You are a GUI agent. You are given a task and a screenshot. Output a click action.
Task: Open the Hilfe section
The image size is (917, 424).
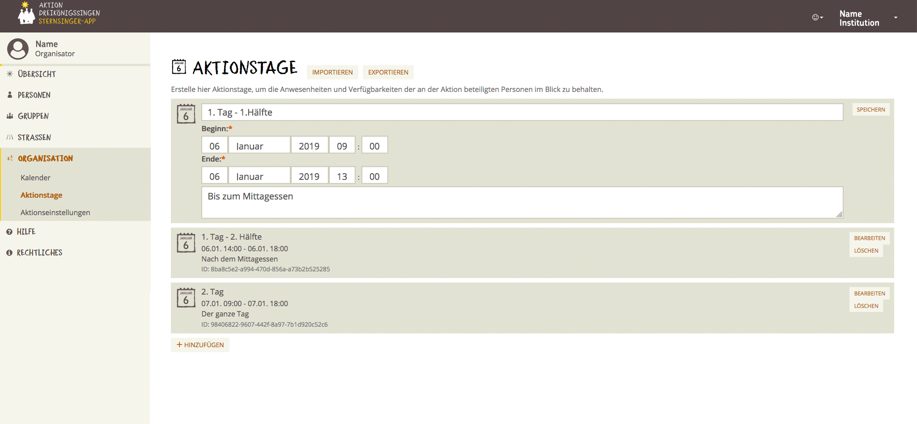tap(26, 232)
